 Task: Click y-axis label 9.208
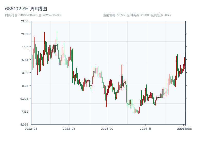(x=24, y=99)
